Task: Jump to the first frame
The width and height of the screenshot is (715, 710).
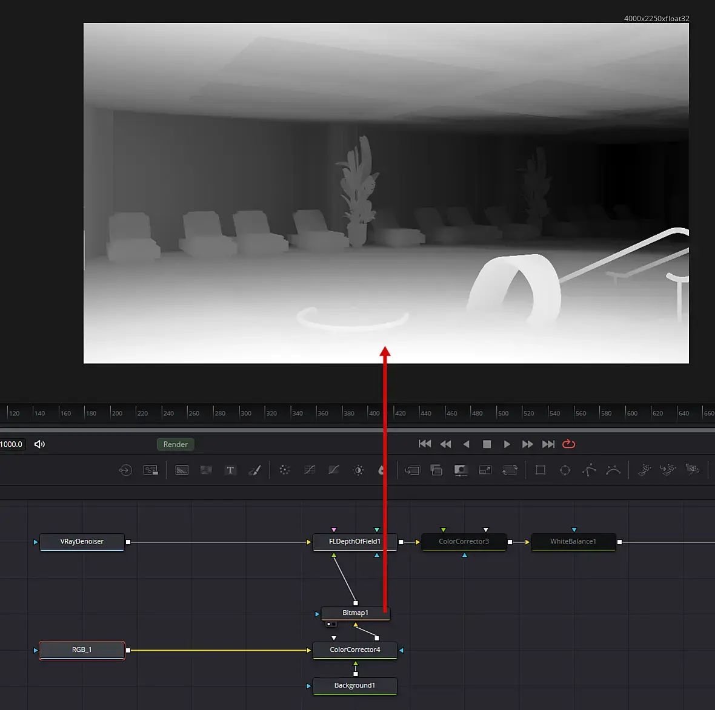Action: click(425, 444)
